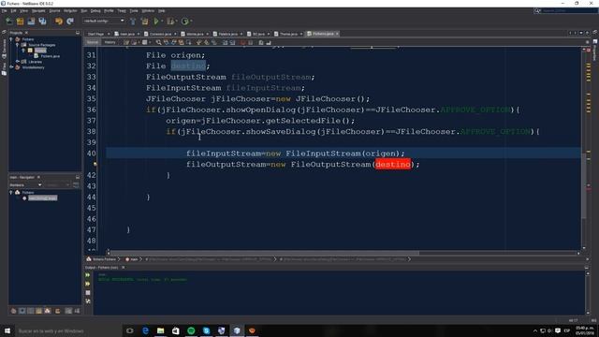Viewport: 599px width, 337px height.
Task: Close the Output Fichero (run) tab
Action: click(x=123, y=268)
